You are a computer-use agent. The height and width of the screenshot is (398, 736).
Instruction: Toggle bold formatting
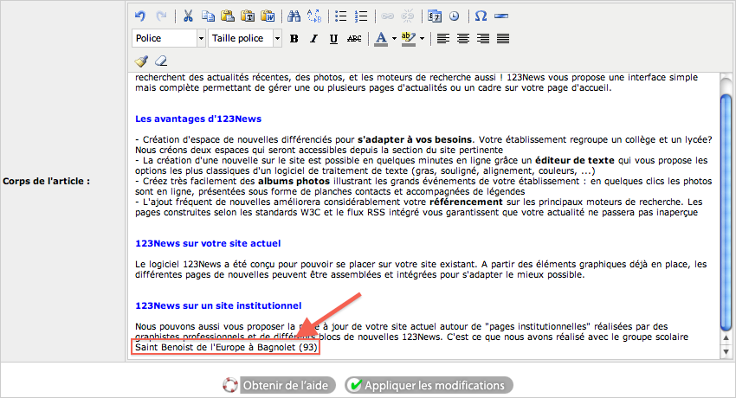(294, 39)
